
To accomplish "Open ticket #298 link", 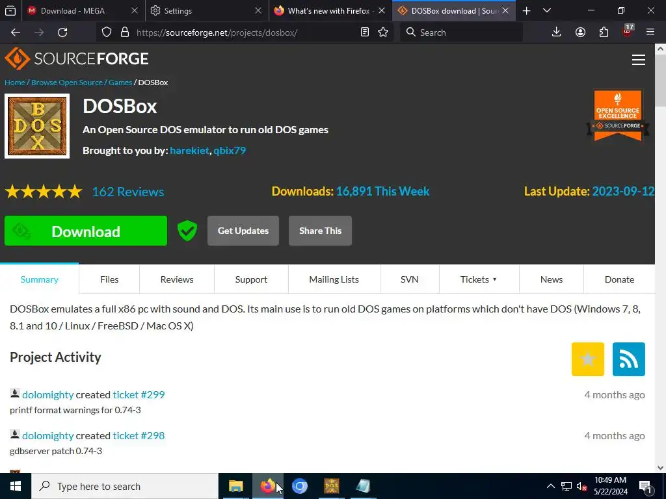I will 139,436.
